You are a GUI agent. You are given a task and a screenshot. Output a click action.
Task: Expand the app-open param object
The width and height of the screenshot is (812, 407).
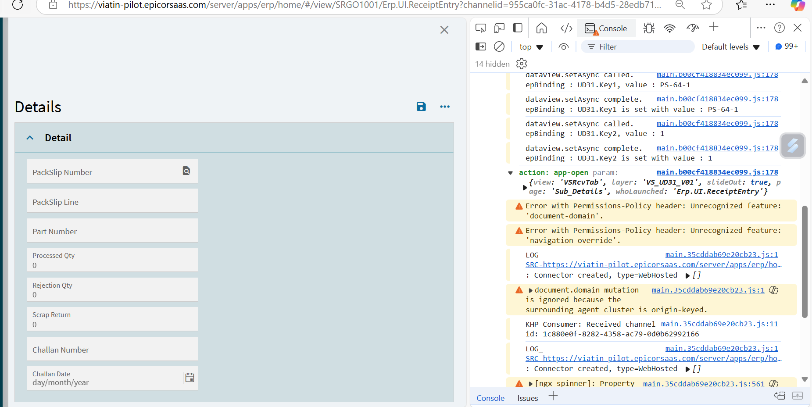[x=525, y=187]
